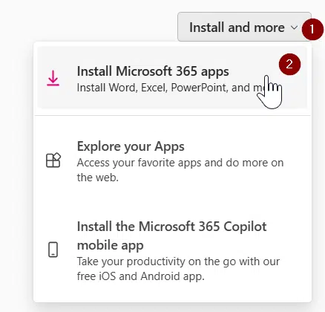Image resolution: width=325 pixels, height=312 pixels.
Task: Click text "Access your favorite apps and do more on the web."
Action: [x=180, y=170]
